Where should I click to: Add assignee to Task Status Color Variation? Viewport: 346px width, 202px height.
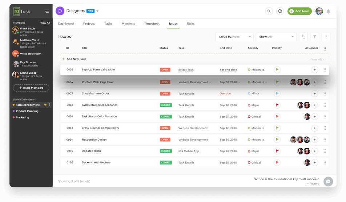coord(315,116)
